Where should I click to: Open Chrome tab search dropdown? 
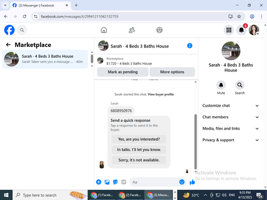click(x=5, y=5)
